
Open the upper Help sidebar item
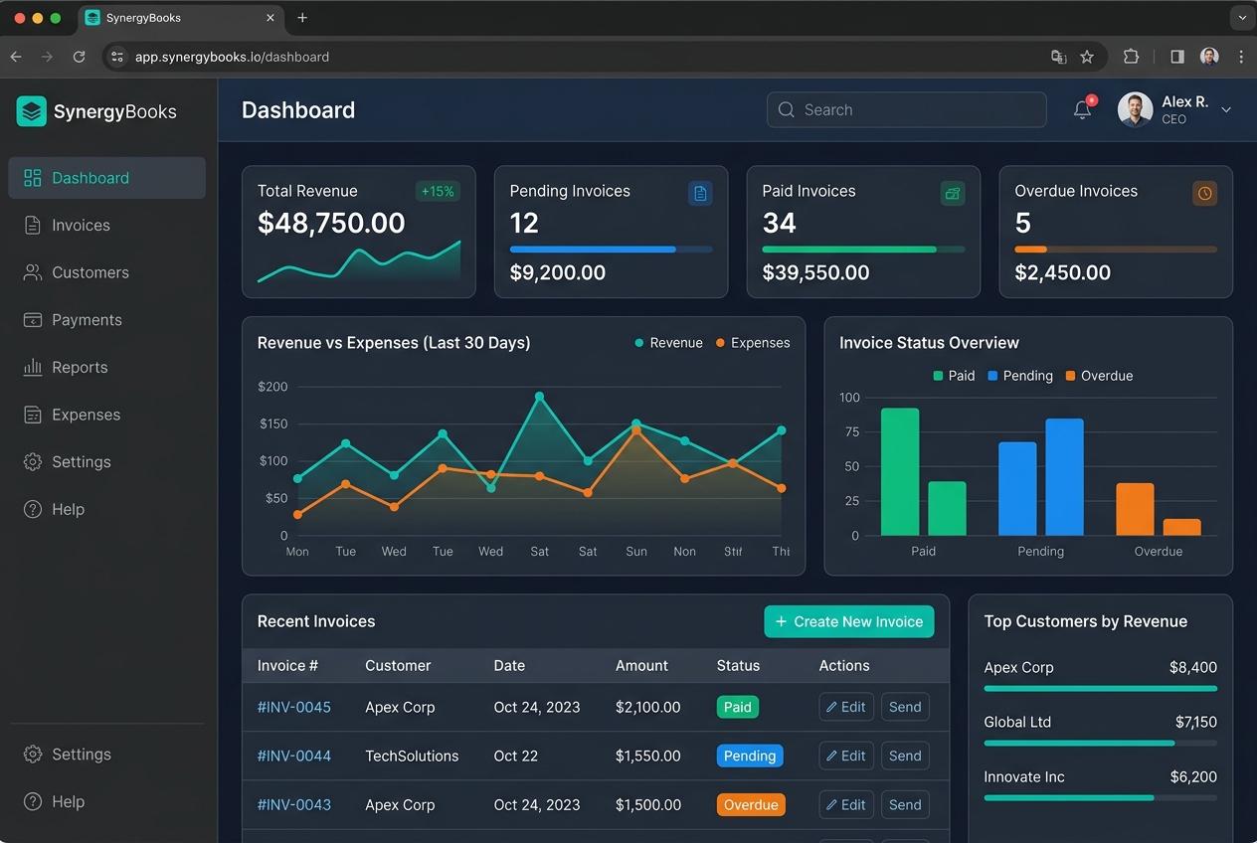pyautogui.click(x=106, y=509)
